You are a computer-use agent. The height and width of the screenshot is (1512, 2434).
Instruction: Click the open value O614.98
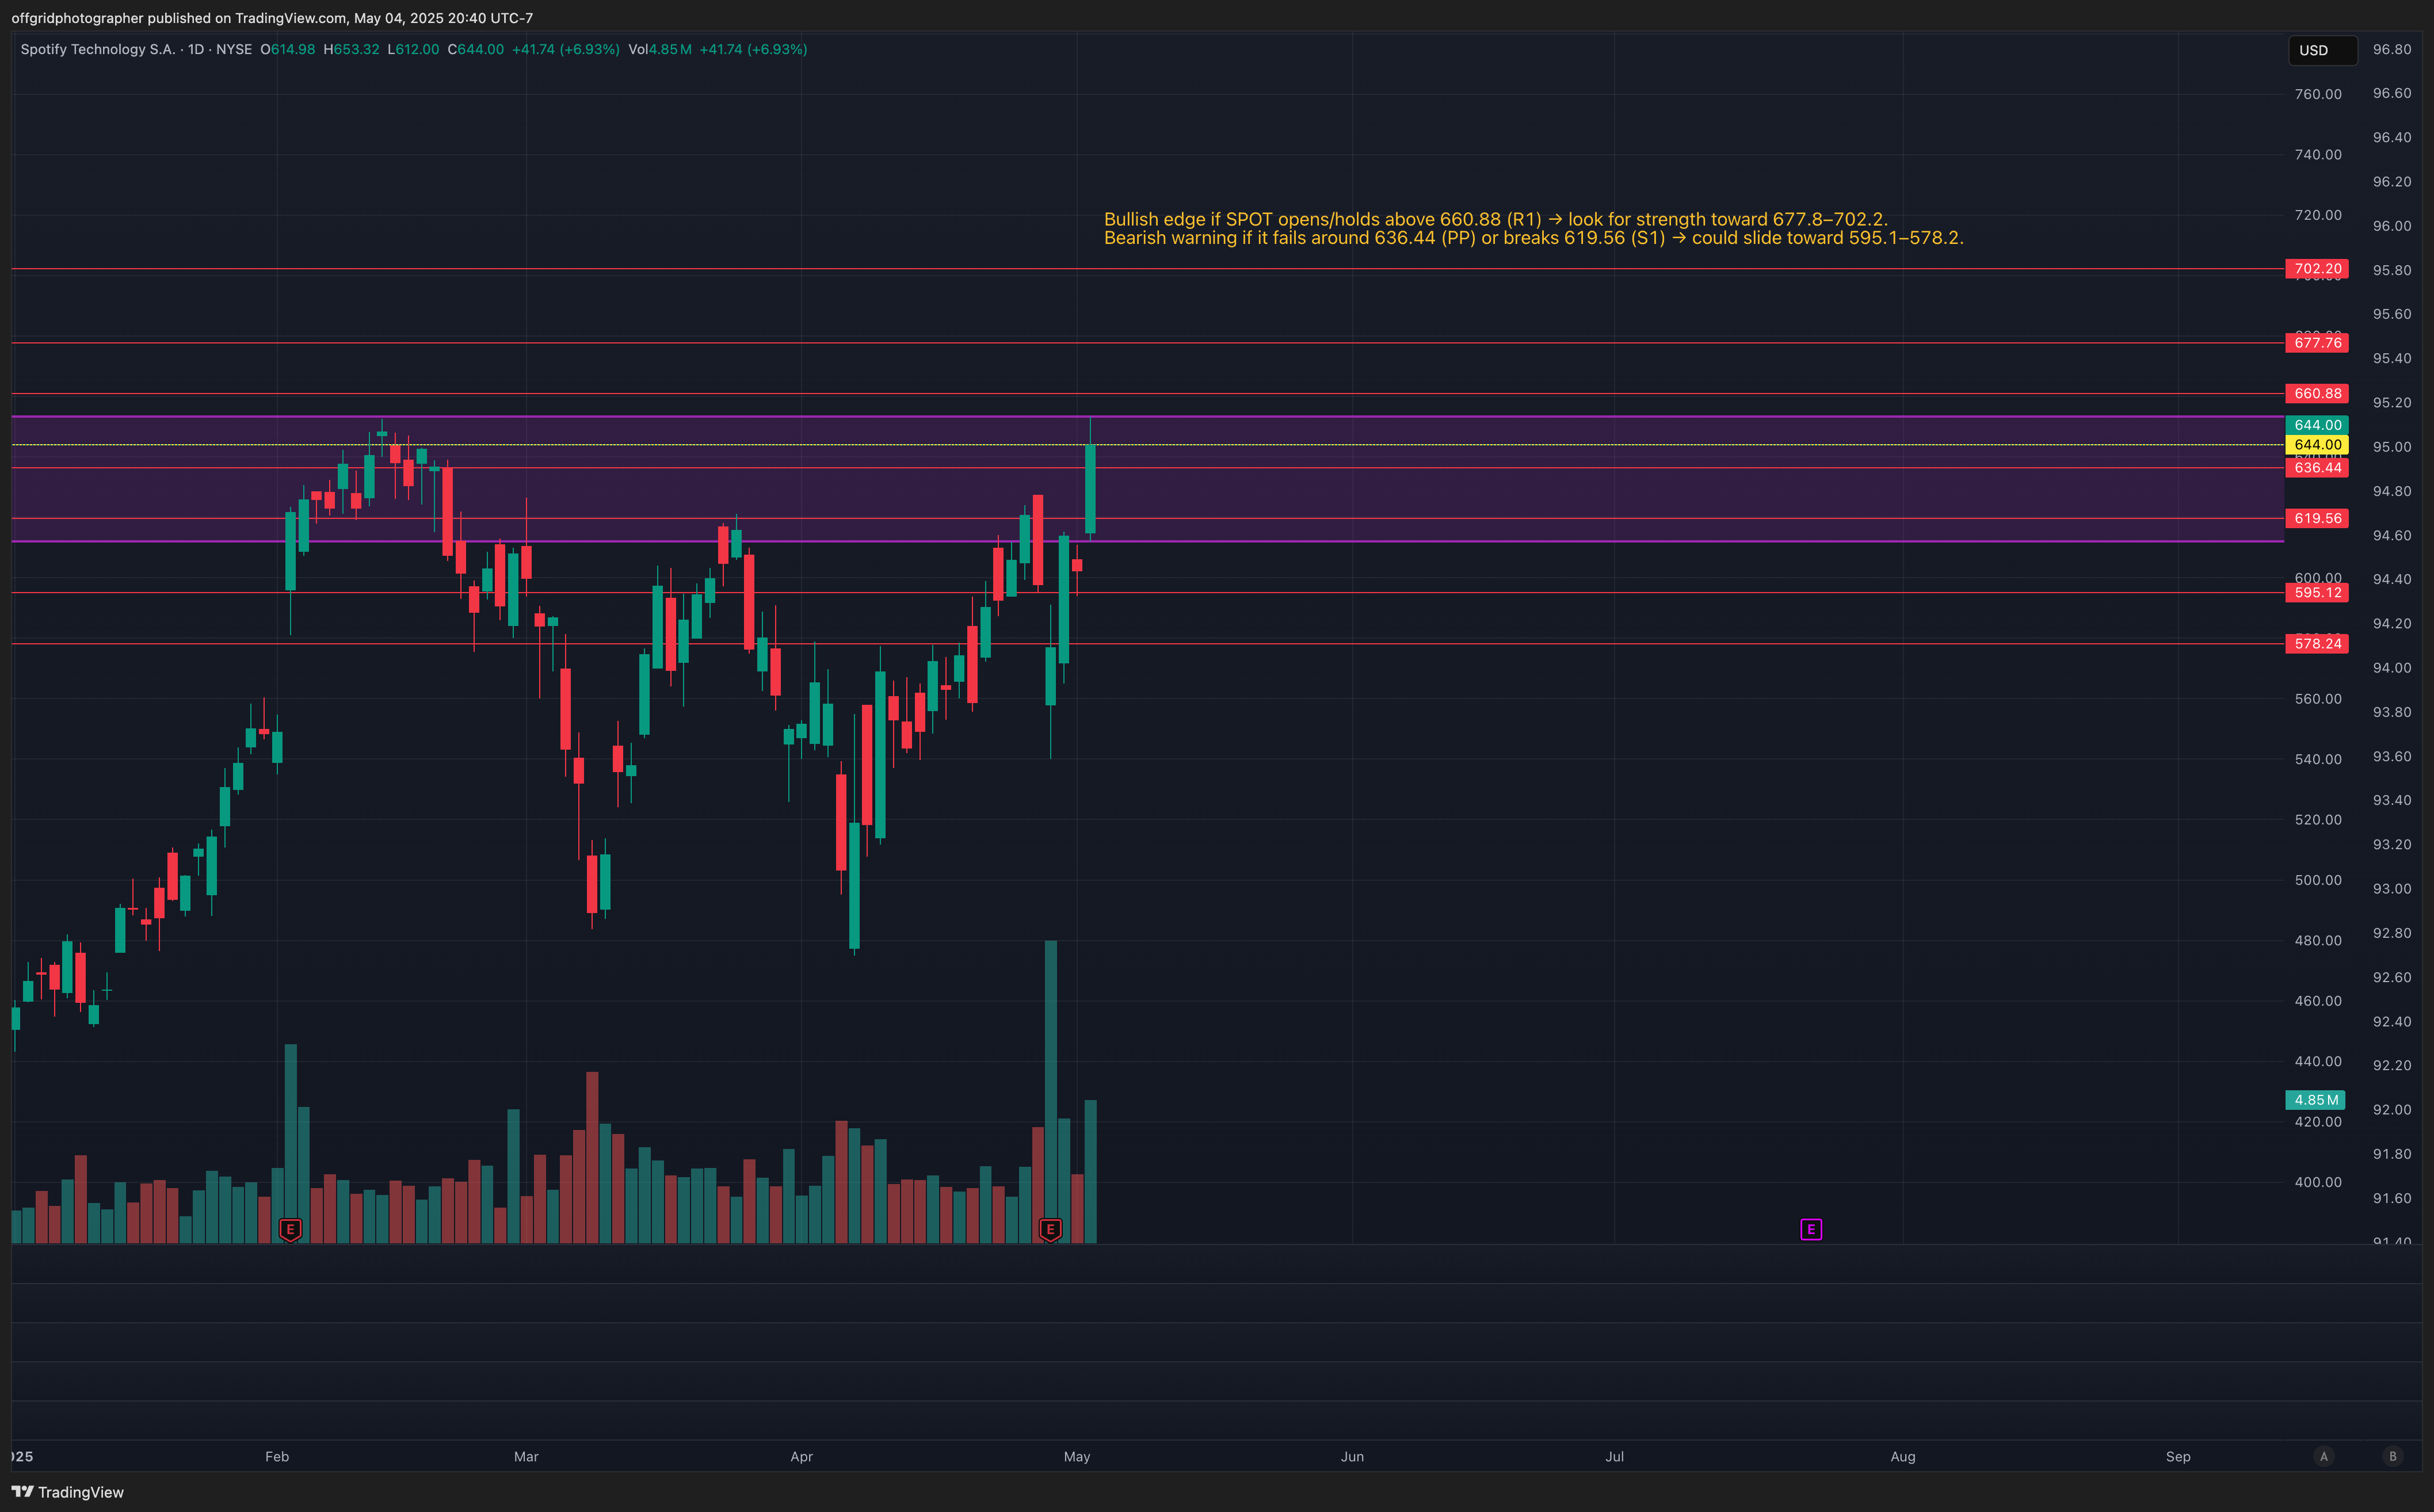[x=288, y=49]
